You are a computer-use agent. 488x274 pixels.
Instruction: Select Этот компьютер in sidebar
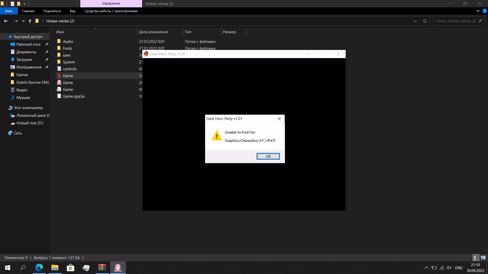click(x=28, y=108)
